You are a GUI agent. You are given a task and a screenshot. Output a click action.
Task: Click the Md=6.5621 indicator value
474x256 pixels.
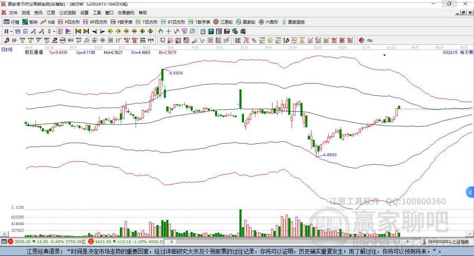coord(113,53)
